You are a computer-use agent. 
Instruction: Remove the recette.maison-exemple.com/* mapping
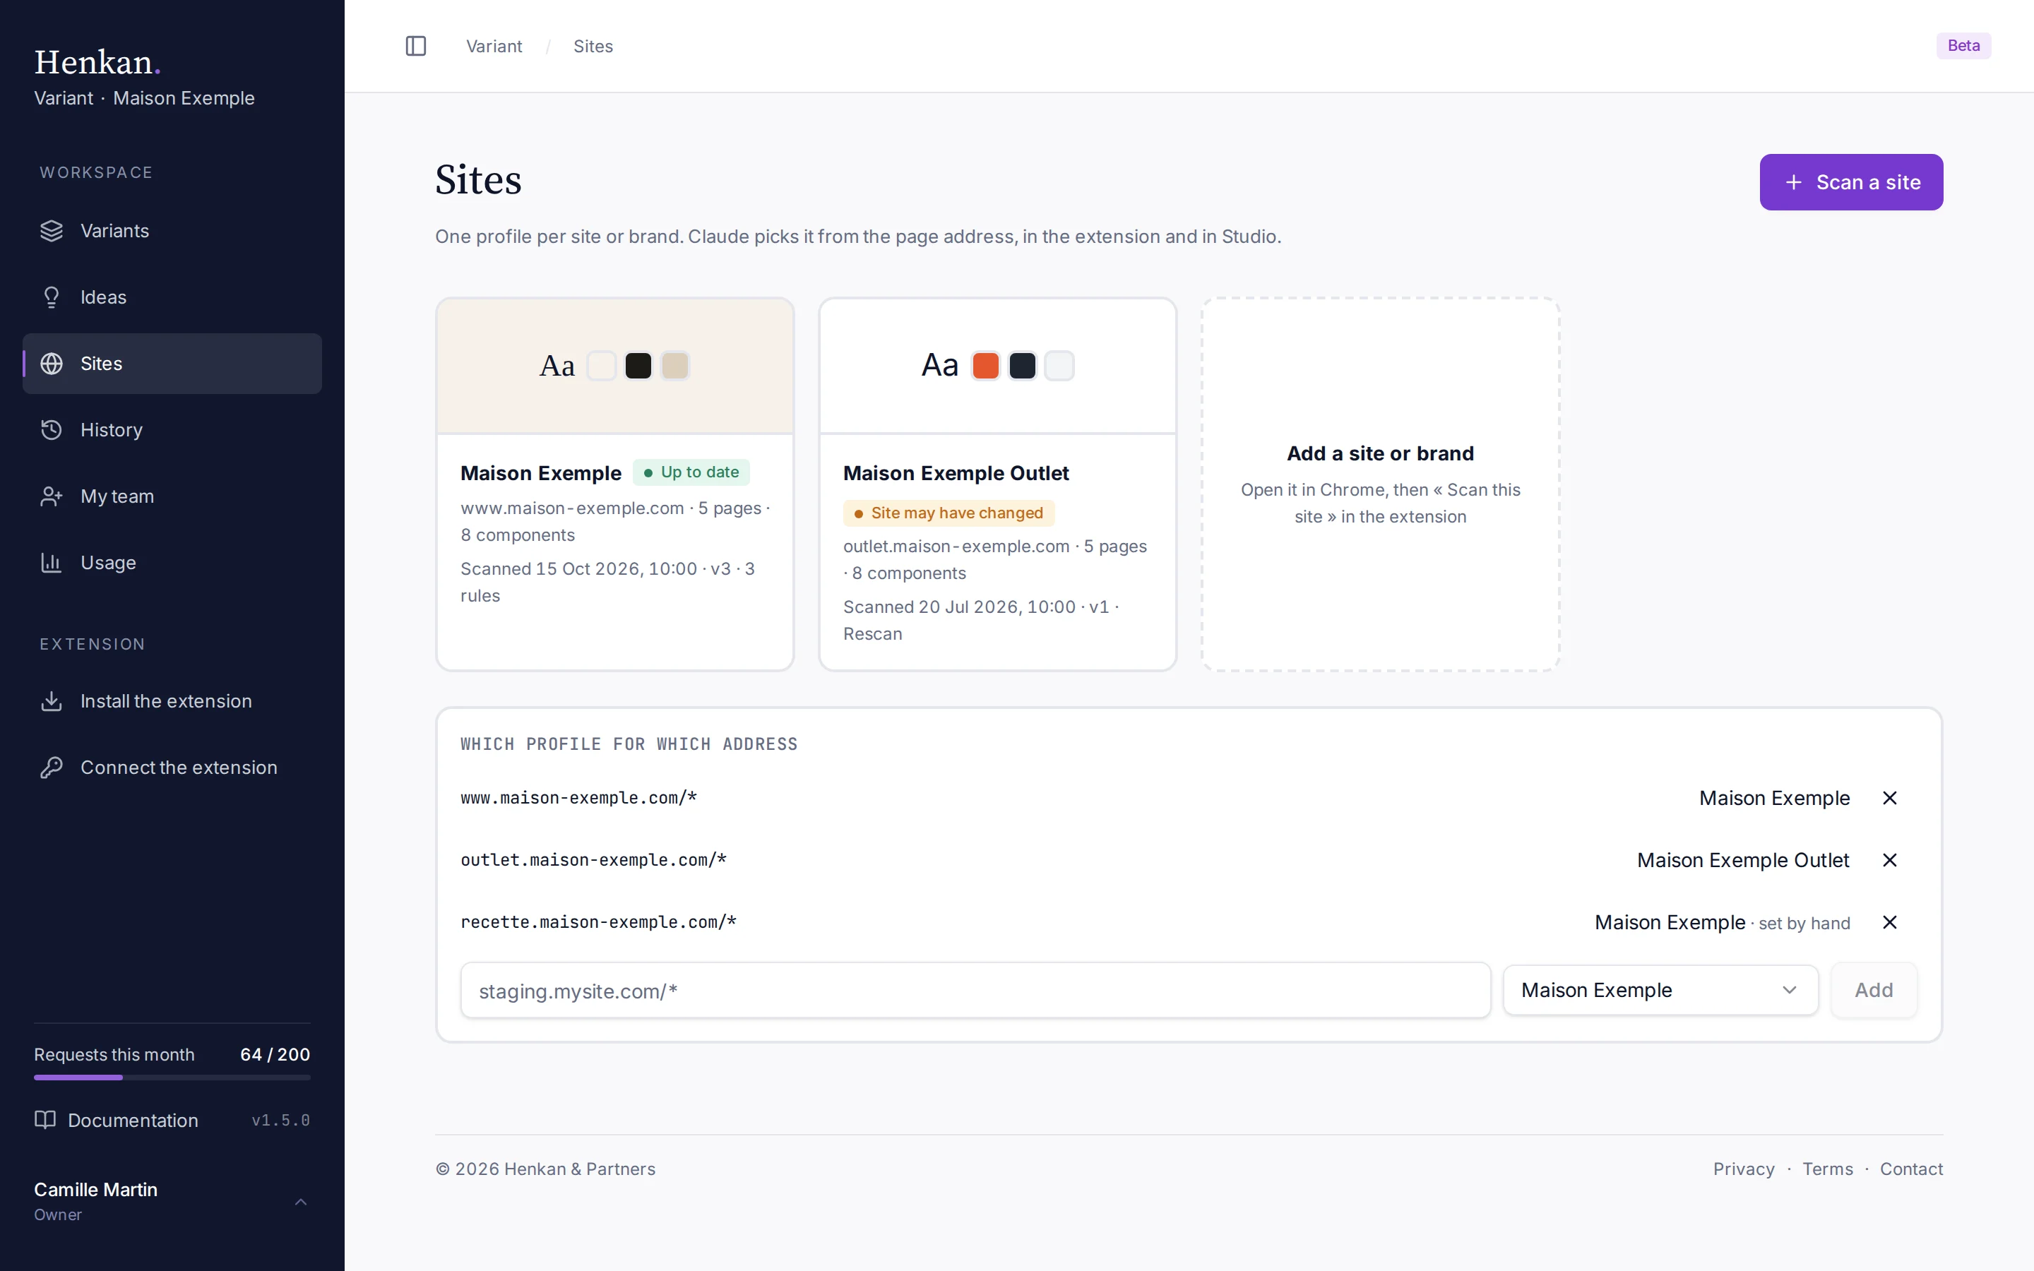[1889, 922]
